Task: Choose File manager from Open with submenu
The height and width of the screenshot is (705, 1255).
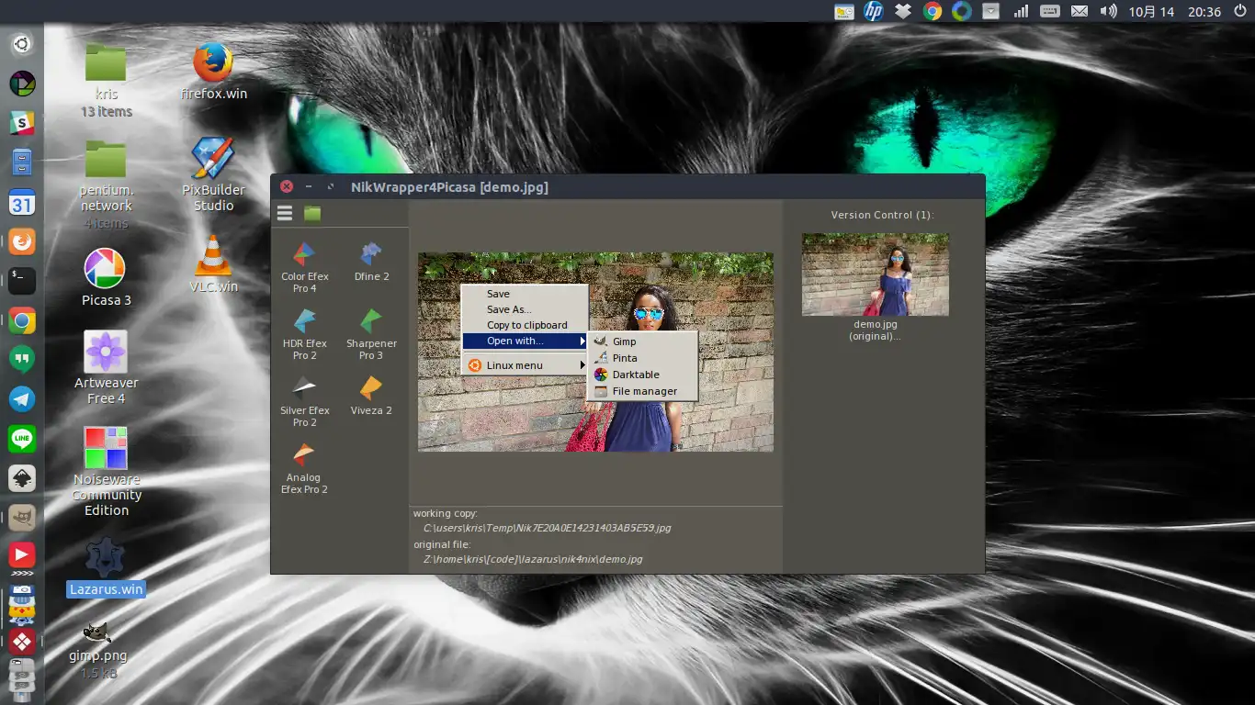Action: click(642, 391)
